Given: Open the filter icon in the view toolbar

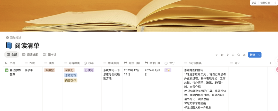Looking at the screenshot, I should pos(216,55).
